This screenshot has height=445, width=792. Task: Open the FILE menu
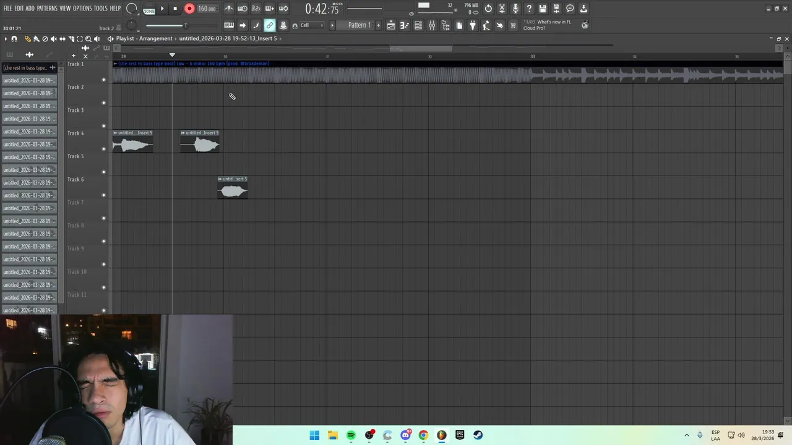pos(7,9)
